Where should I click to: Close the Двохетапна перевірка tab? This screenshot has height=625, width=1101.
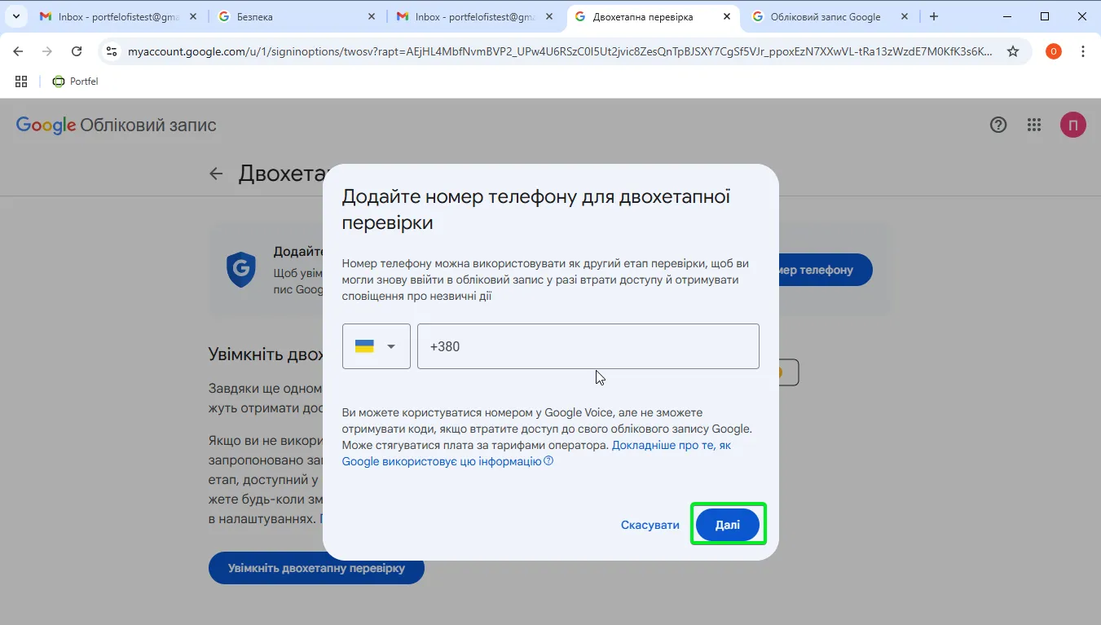click(727, 16)
